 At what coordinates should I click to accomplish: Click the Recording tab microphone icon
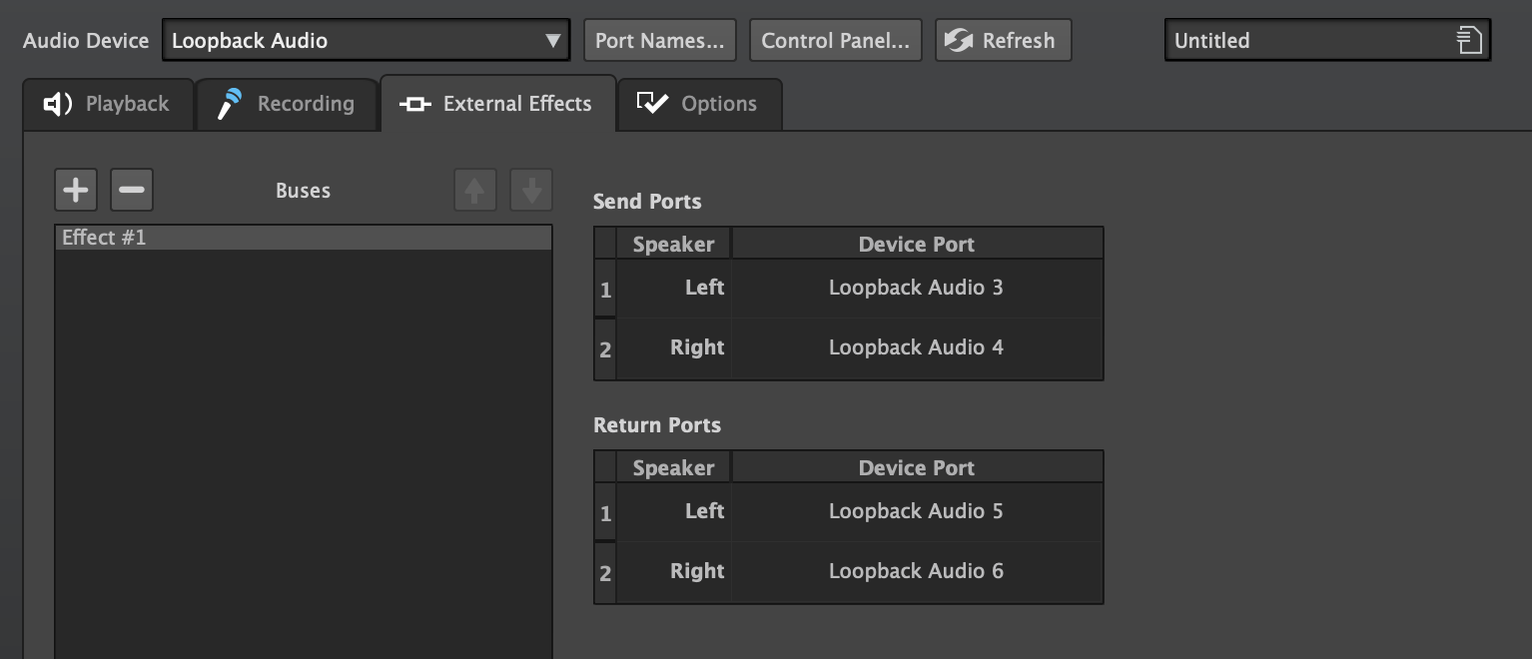(231, 104)
